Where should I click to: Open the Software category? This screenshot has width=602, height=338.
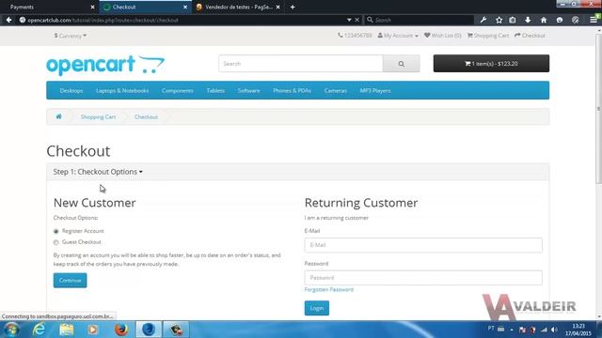[x=248, y=91]
